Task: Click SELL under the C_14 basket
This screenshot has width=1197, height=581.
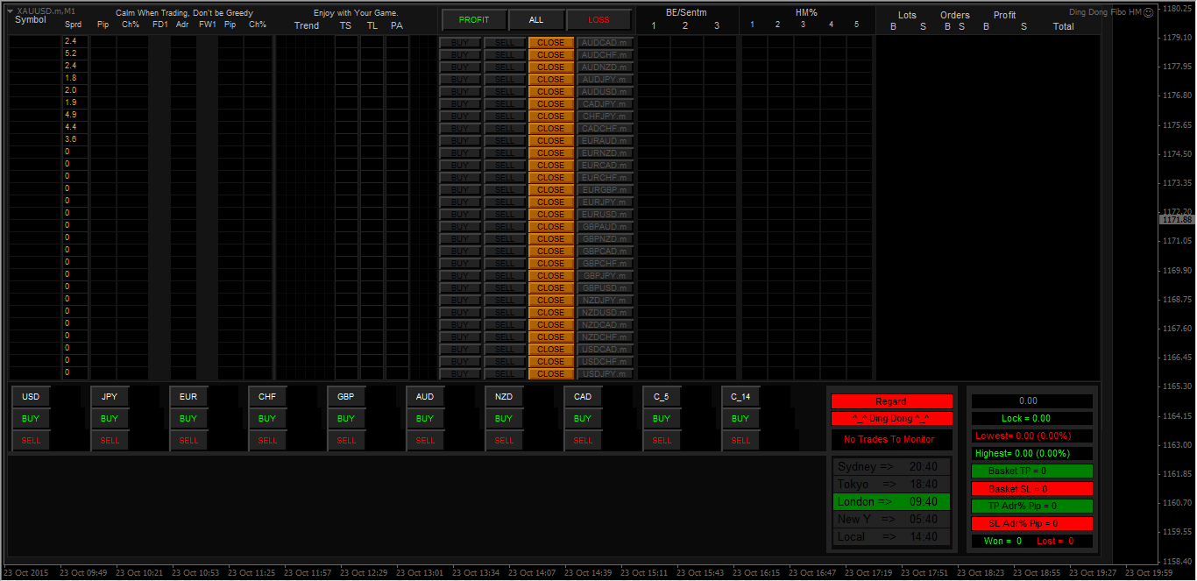Action: coord(740,440)
